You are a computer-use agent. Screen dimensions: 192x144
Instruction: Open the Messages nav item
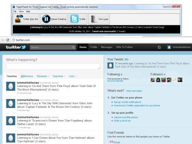[x=106, y=47]
